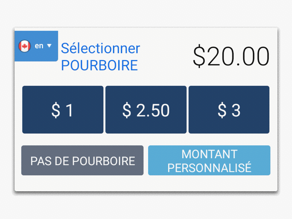Click the word POURBOIRE in the title
Image resolution: width=292 pixels, height=219 pixels.
point(99,65)
